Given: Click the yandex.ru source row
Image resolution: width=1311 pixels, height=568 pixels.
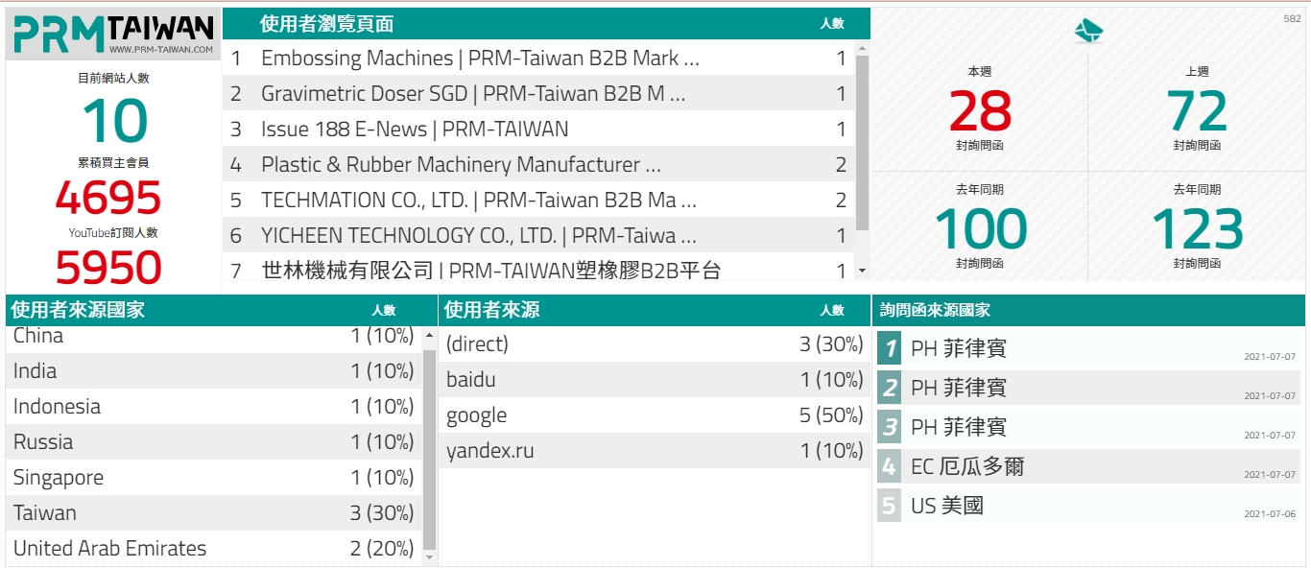Looking at the screenshot, I should tap(655, 450).
